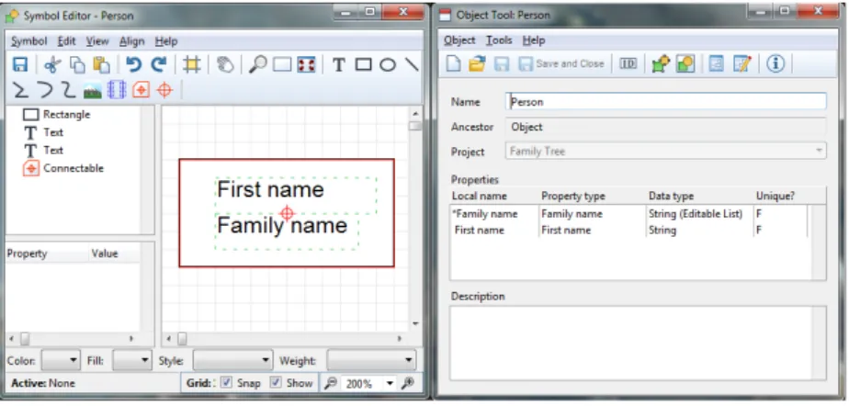Image resolution: width=849 pixels, height=406 pixels.
Task: Open the green symbol editor icon
Action: 661,64
